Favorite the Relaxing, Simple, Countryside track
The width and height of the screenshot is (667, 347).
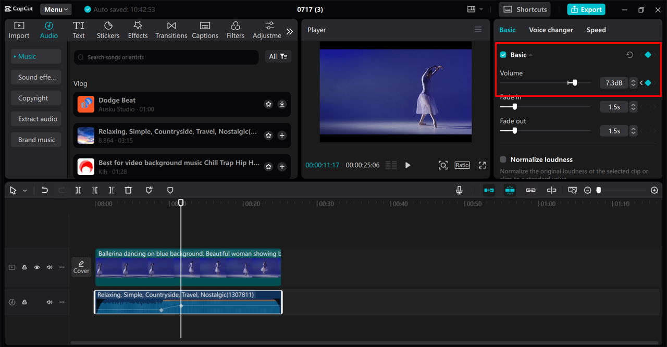point(268,135)
